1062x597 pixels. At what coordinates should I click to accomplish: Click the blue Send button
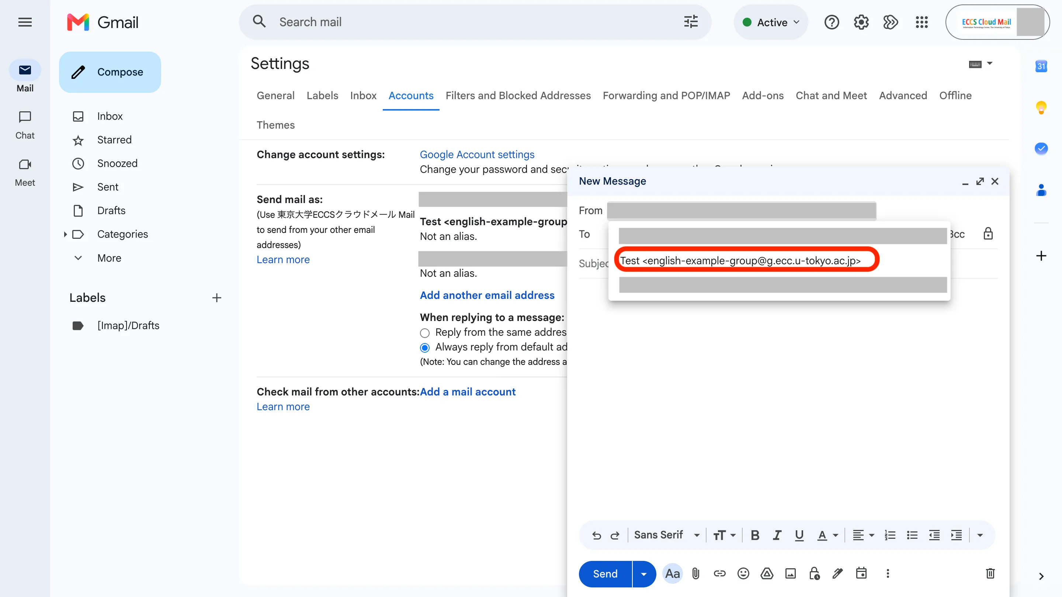point(605,573)
